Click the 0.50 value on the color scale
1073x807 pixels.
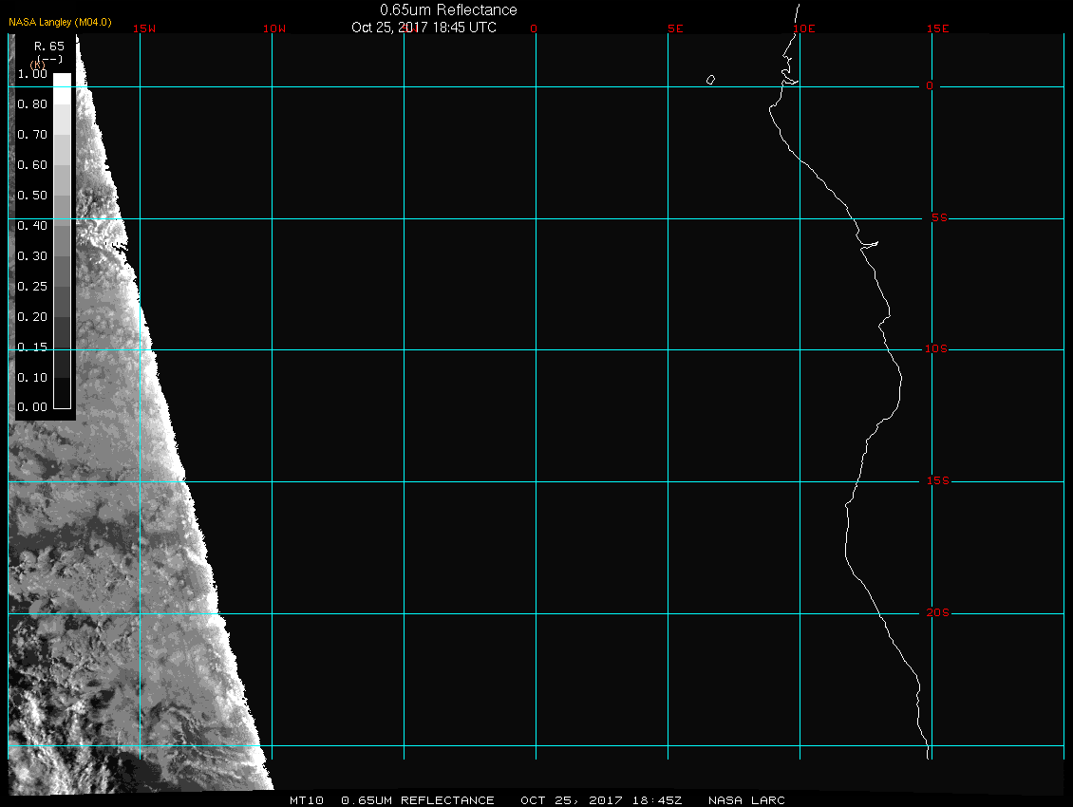pyautogui.click(x=32, y=196)
